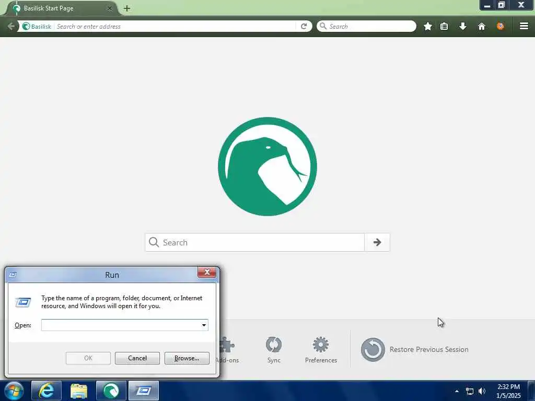
Task: Open the hamburger menu in Basilisk
Action: 524,26
